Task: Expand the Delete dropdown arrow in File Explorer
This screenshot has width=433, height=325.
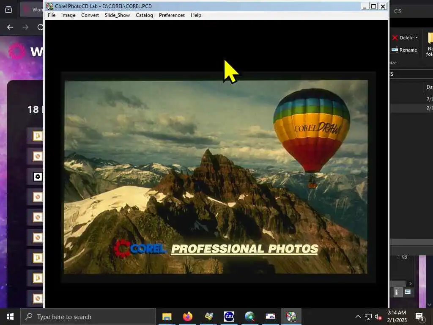Action: (417, 38)
